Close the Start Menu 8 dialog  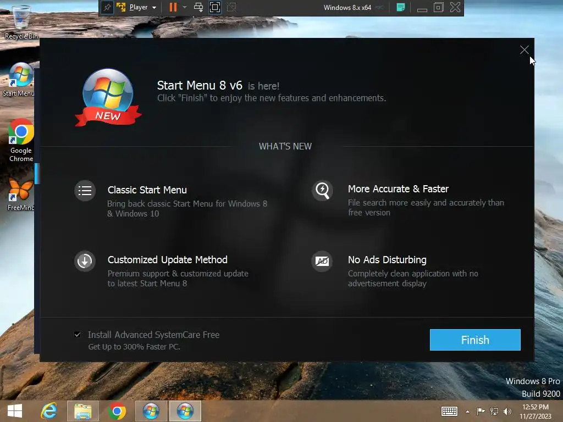click(x=524, y=50)
